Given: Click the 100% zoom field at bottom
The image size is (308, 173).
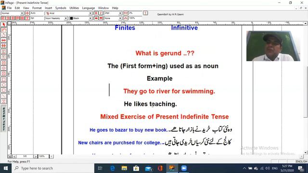Looking at the screenshot, I should click(43, 156).
